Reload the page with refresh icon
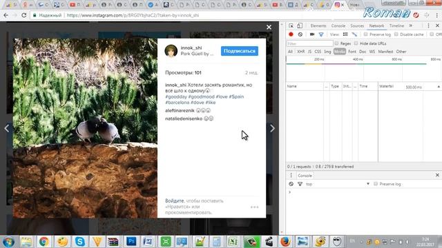 tap(23, 15)
